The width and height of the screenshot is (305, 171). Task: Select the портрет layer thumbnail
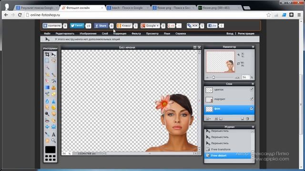209,99
